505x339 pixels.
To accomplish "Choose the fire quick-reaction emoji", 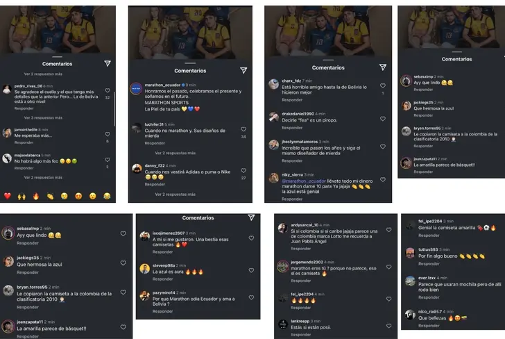I will pyautogui.click(x=36, y=196).
